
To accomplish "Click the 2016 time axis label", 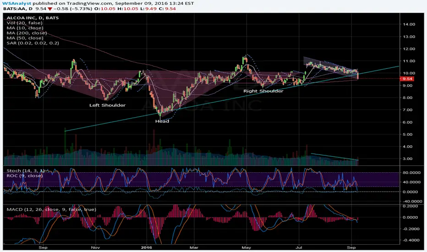I will (x=147, y=247).
